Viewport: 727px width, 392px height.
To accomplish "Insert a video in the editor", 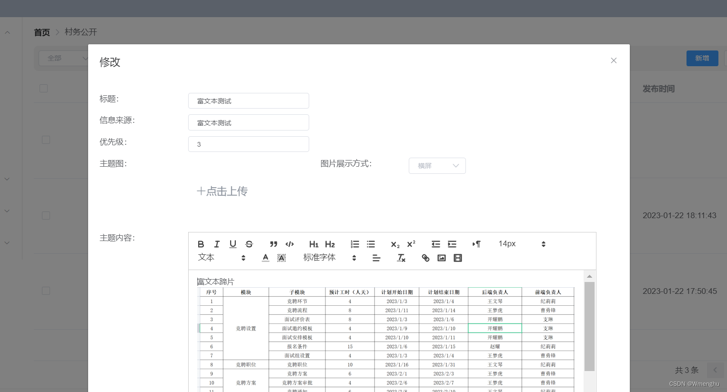I will (458, 258).
